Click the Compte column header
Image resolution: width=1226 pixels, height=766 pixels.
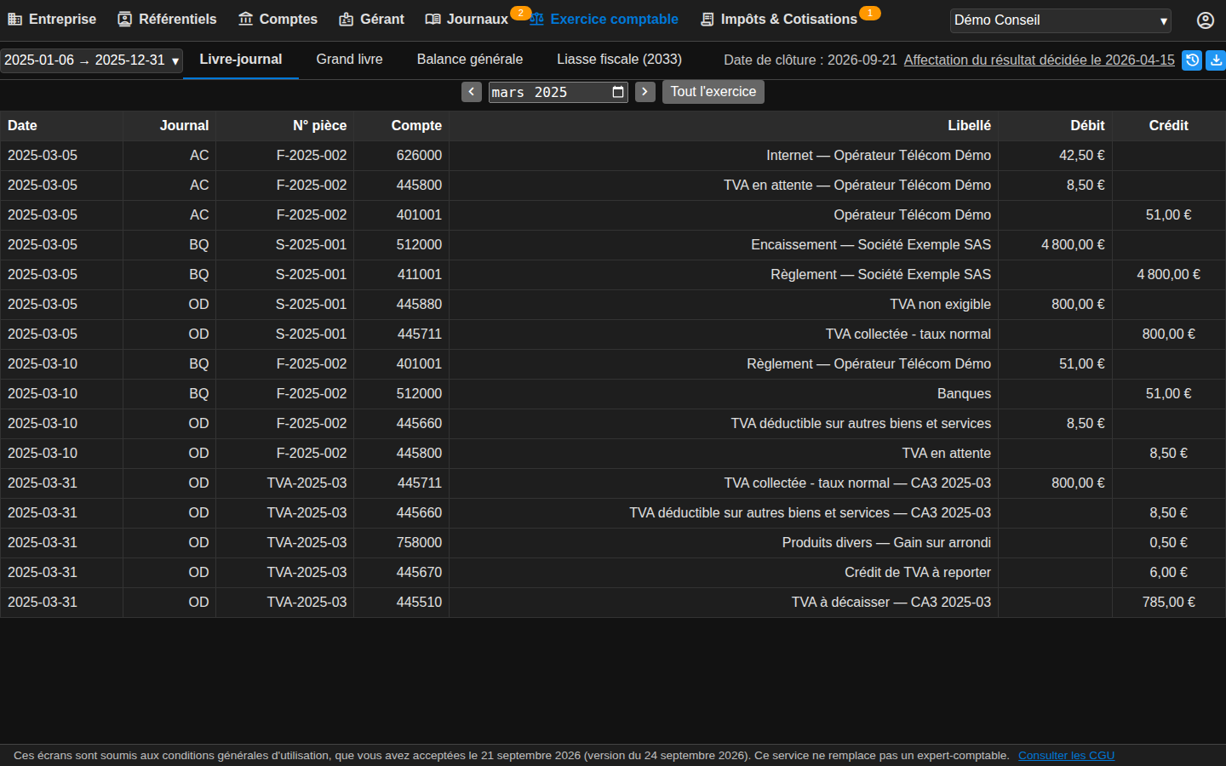point(401,126)
